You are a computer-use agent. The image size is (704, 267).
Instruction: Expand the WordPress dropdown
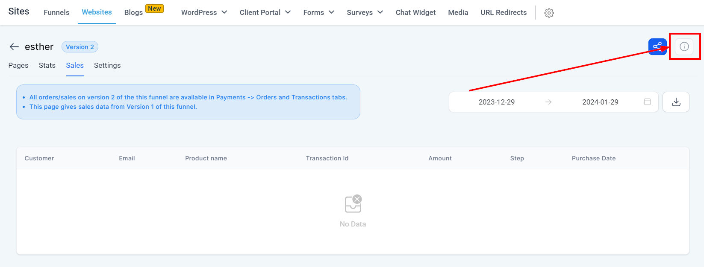pyautogui.click(x=204, y=12)
